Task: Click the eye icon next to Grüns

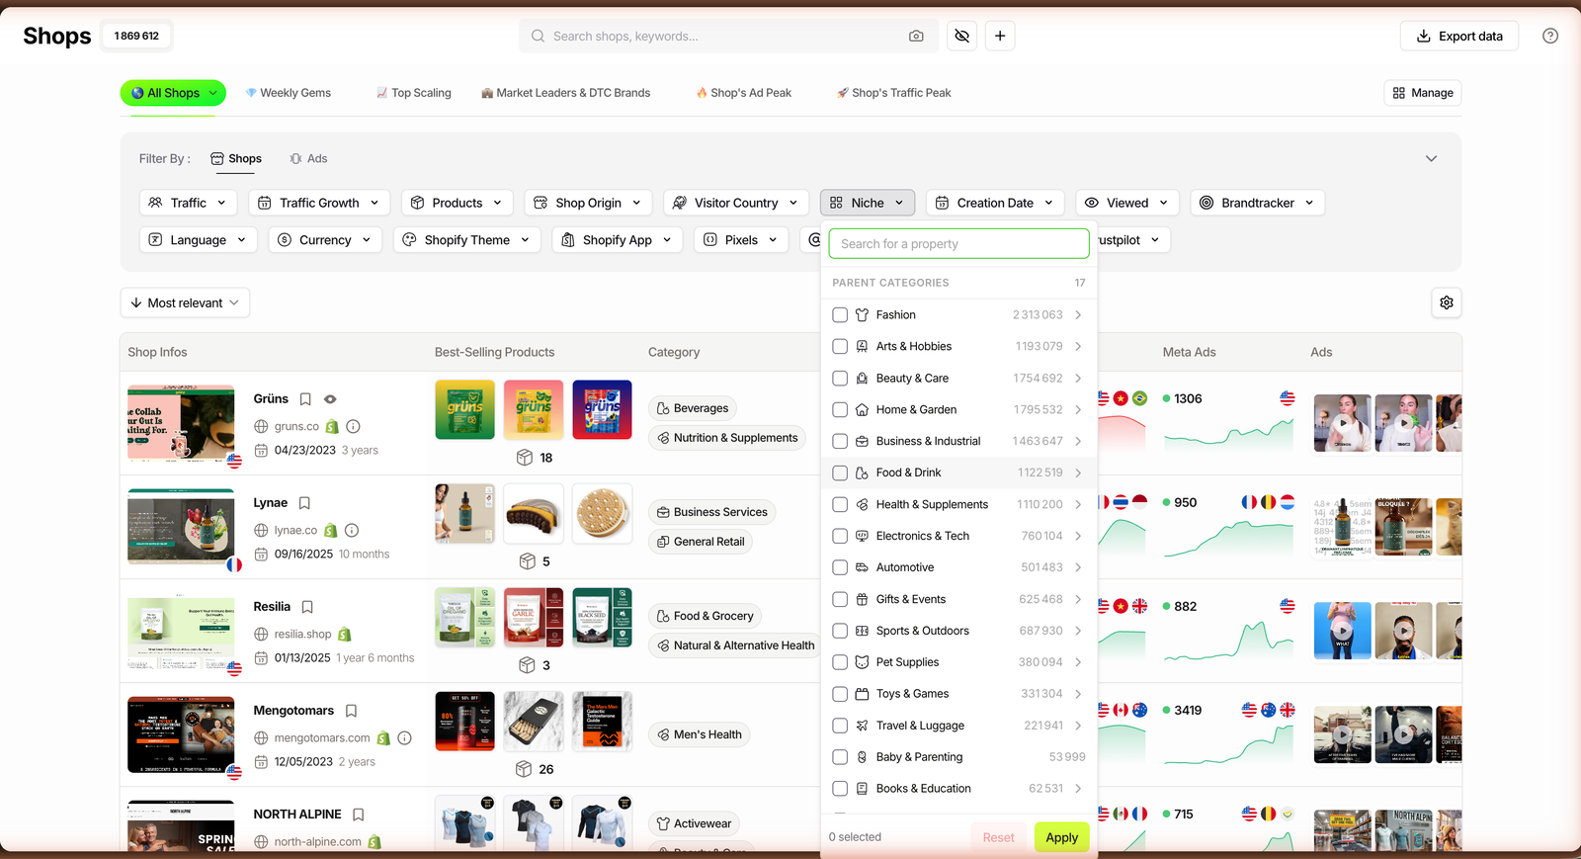Action: 330,399
